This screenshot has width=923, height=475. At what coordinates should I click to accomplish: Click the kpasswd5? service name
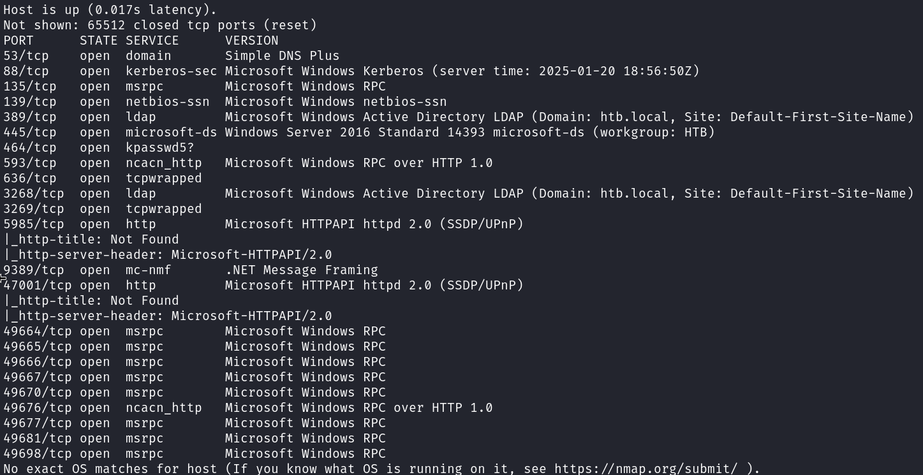[x=159, y=148]
